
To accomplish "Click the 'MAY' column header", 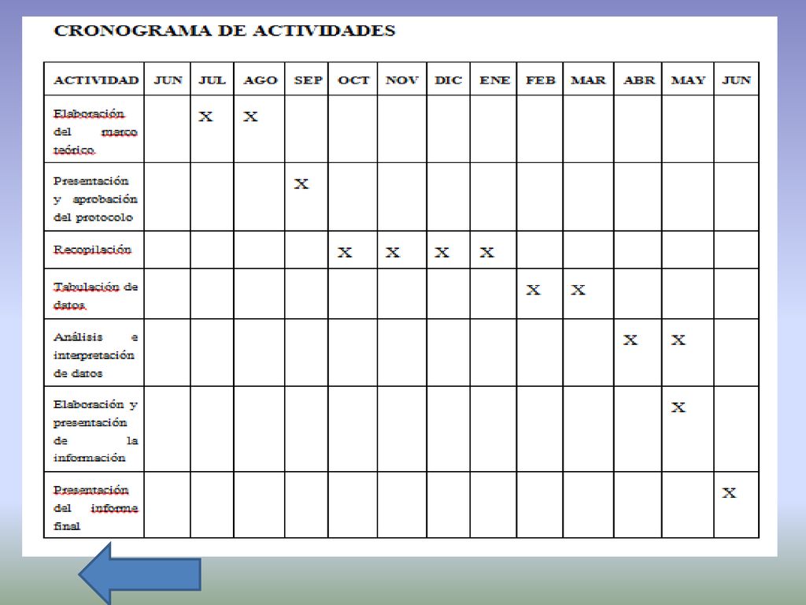I will pyautogui.click(x=688, y=80).
